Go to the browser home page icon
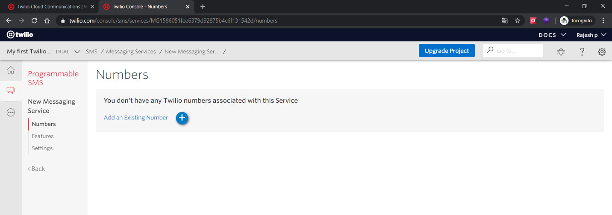Image resolution: width=612 pixels, height=215 pixels. point(47,20)
